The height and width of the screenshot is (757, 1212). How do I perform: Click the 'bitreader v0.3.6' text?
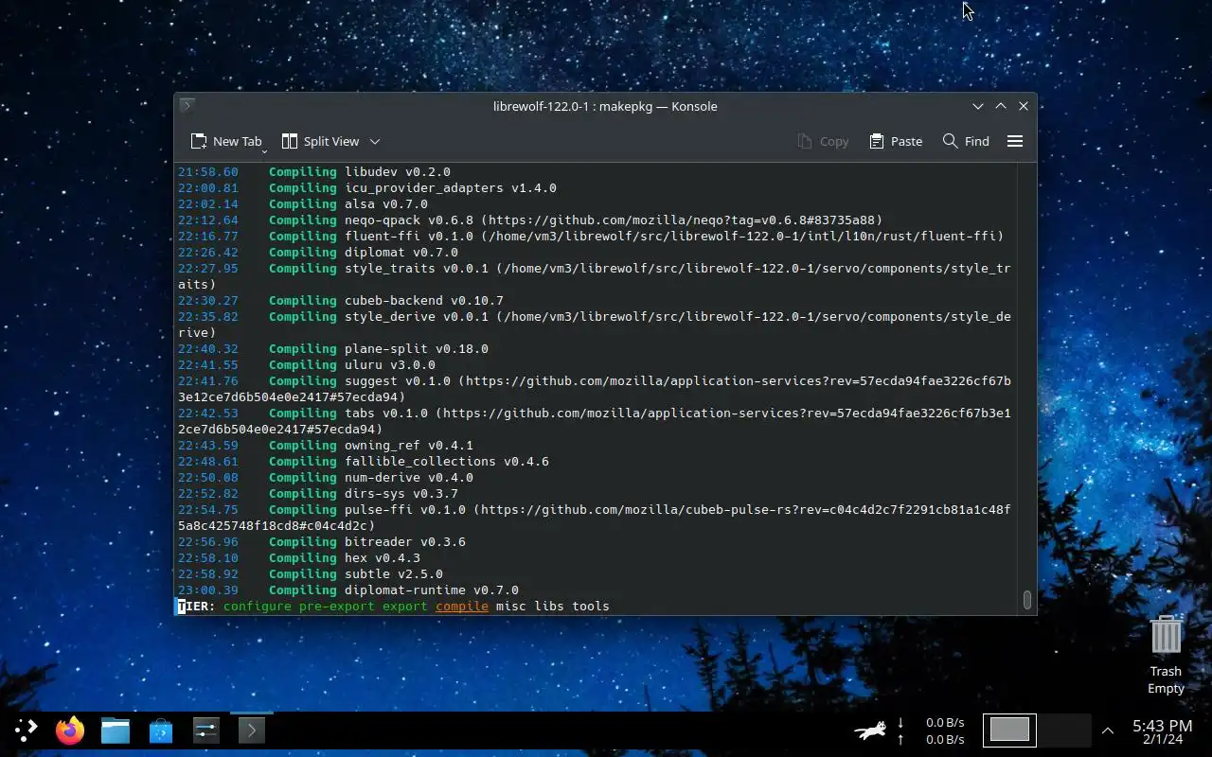point(405,542)
